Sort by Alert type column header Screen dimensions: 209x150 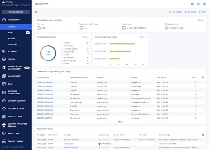pos(67,135)
